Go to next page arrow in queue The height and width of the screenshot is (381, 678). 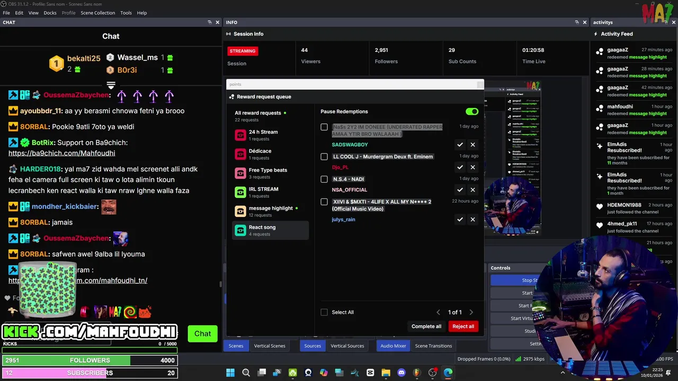(471, 312)
